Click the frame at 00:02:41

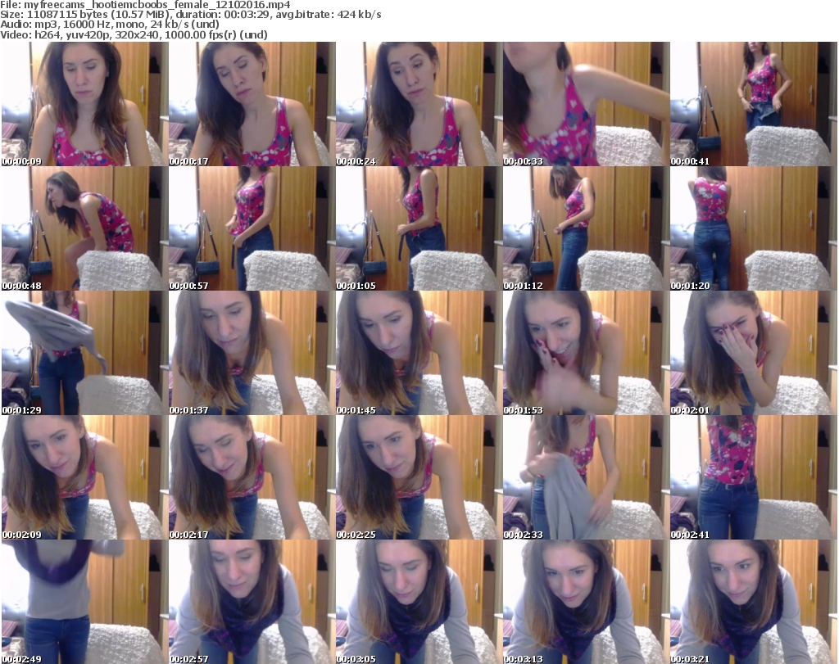click(x=754, y=477)
